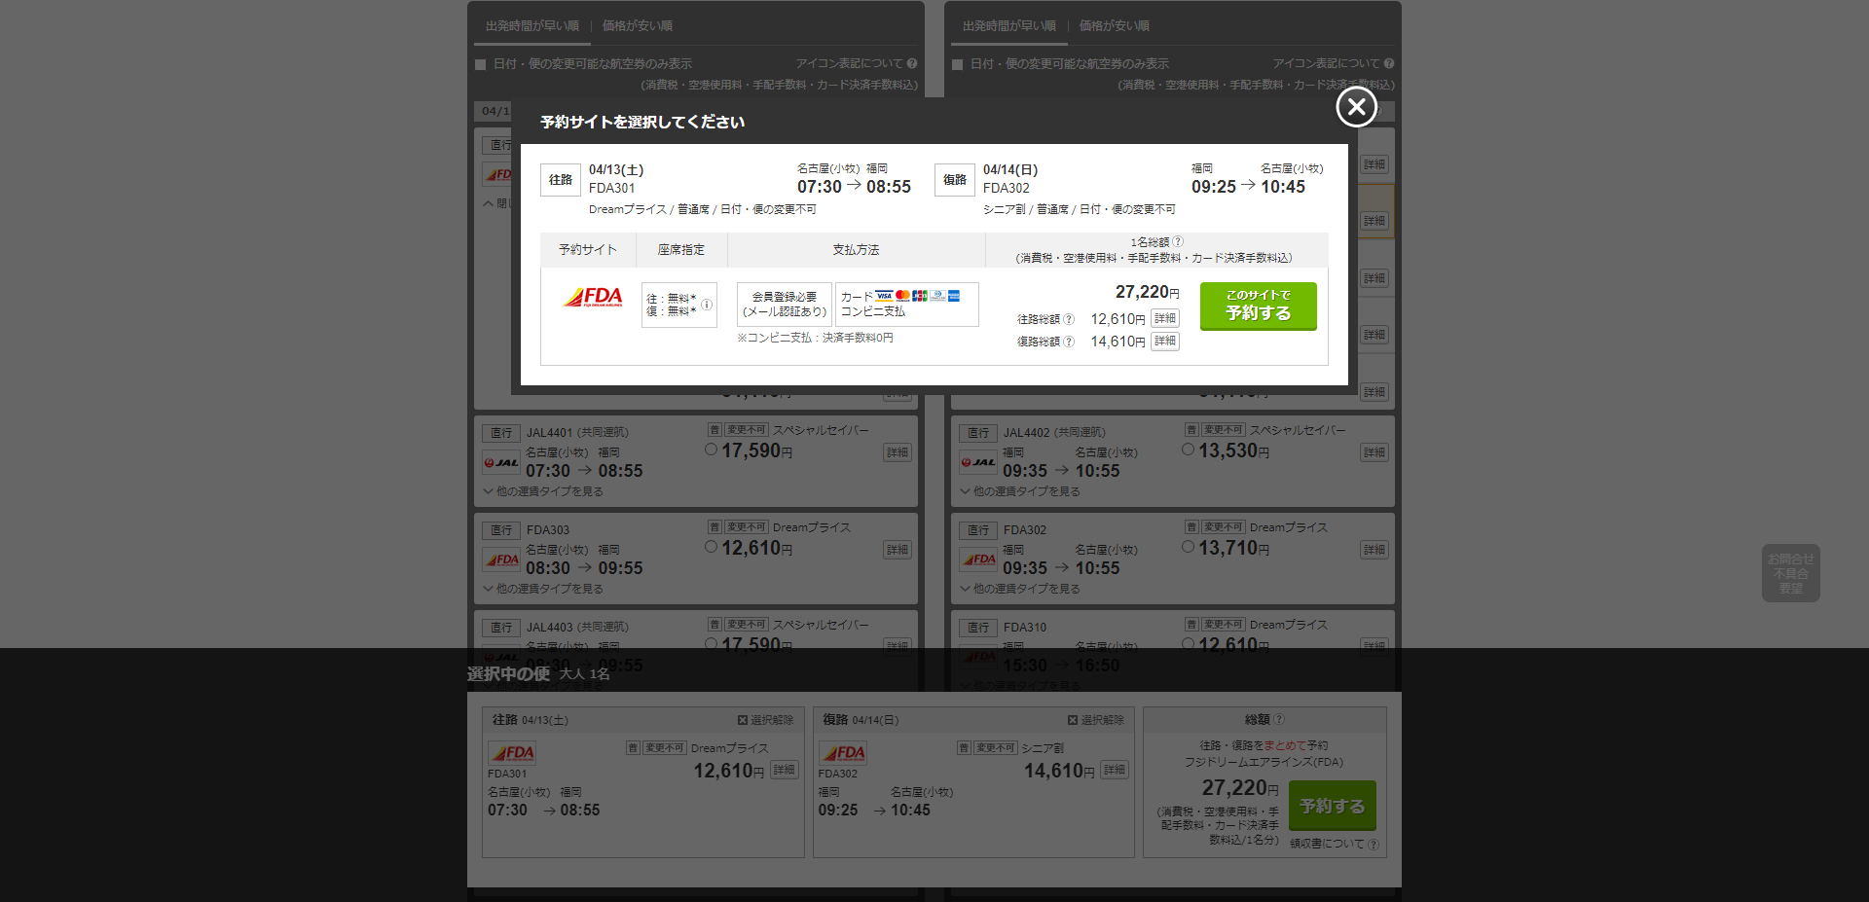Click help icon beside 往路総額
Image resolution: width=1869 pixels, height=902 pixels.
(1069, 319)
